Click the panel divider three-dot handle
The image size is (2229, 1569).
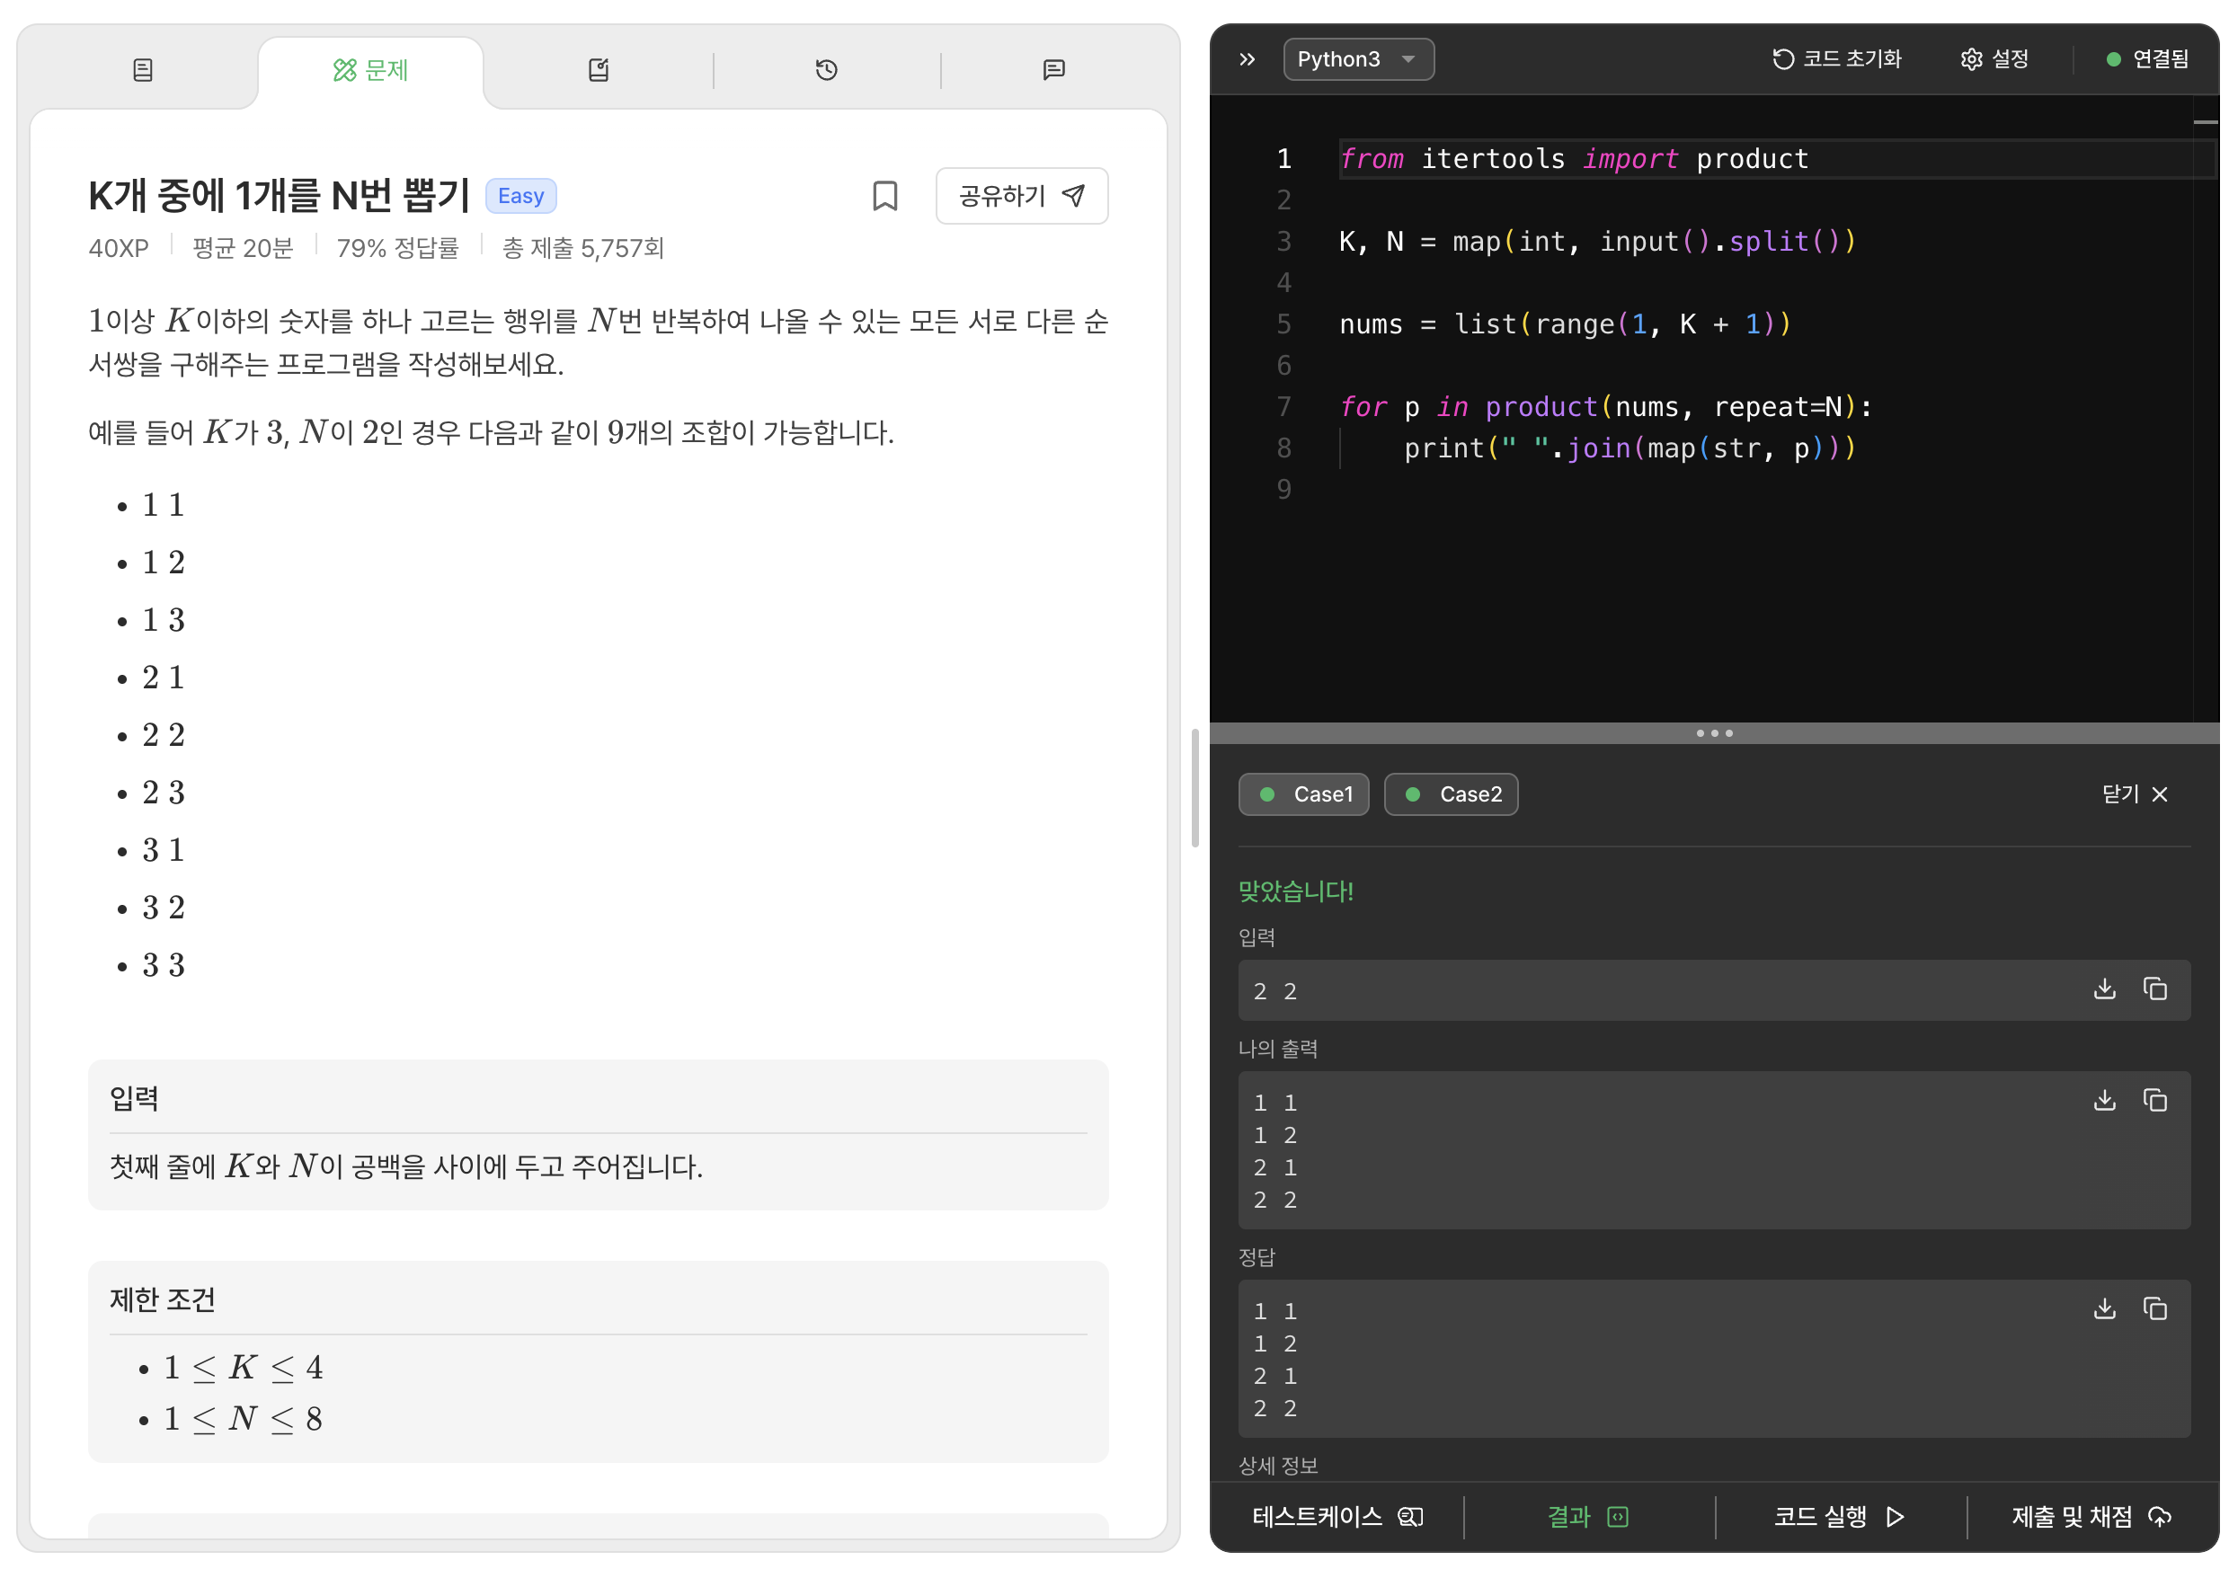pos(1715,733)
